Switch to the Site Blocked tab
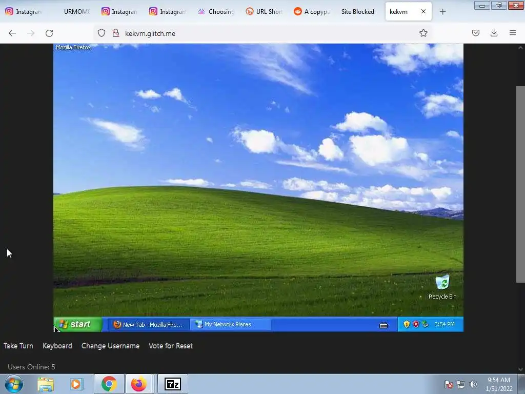 (x=358, y=12)
